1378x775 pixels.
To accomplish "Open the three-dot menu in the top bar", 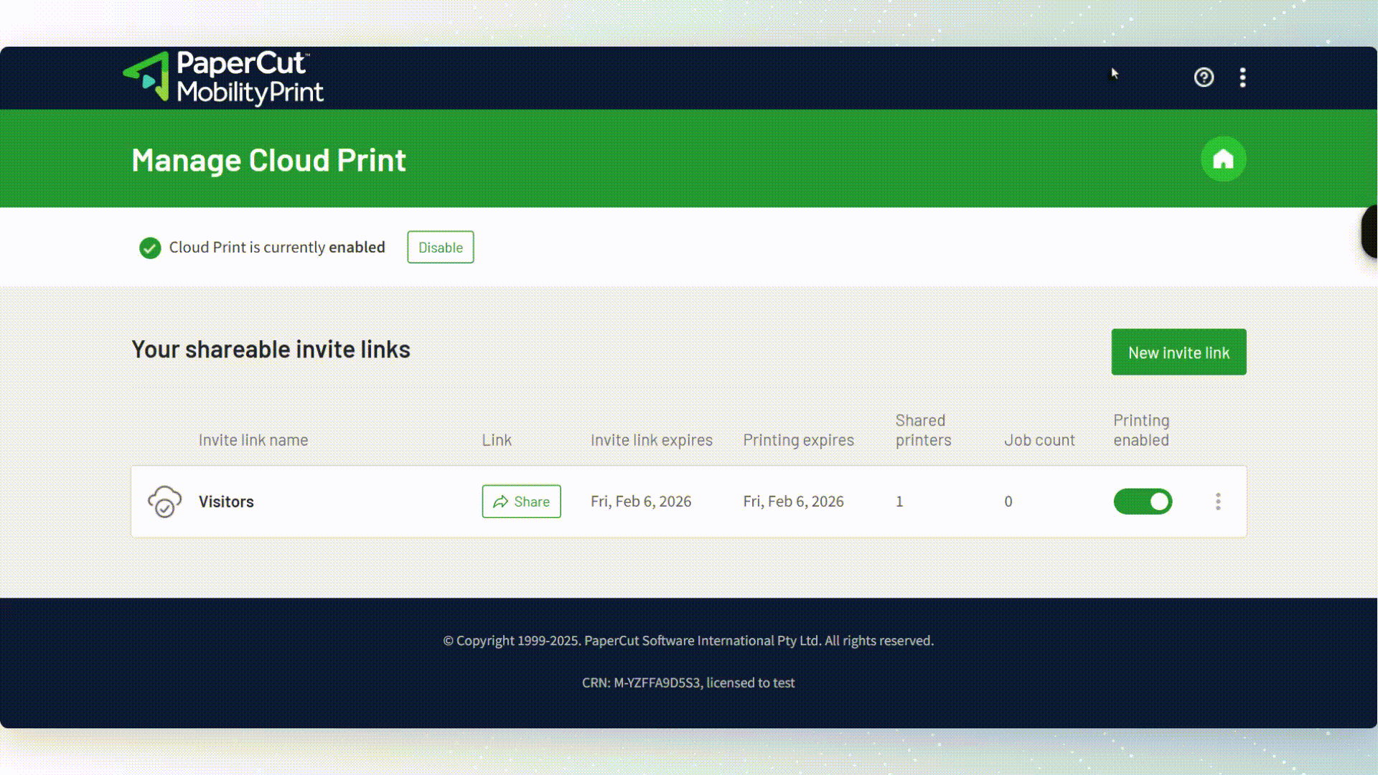I will coord(1242,77).
